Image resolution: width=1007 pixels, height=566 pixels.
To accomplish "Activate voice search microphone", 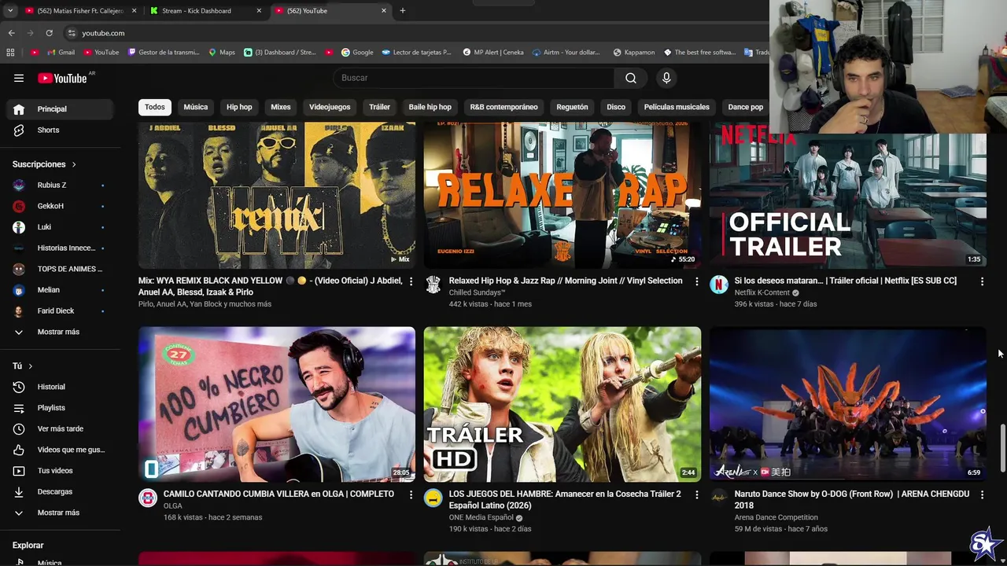I will click(x=666, y=78).
